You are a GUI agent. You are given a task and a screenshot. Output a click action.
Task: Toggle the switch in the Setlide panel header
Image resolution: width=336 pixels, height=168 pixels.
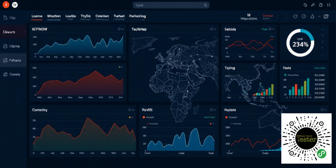(272, 29)
